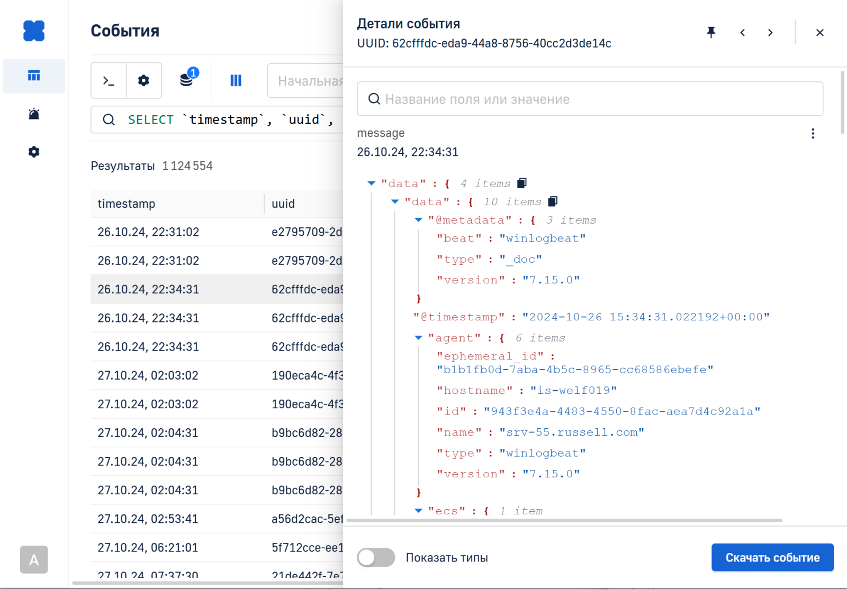The height and width of the screenshot is (590, 847).
Task: Open the data sources database icon
Action: tap(186, 80)
